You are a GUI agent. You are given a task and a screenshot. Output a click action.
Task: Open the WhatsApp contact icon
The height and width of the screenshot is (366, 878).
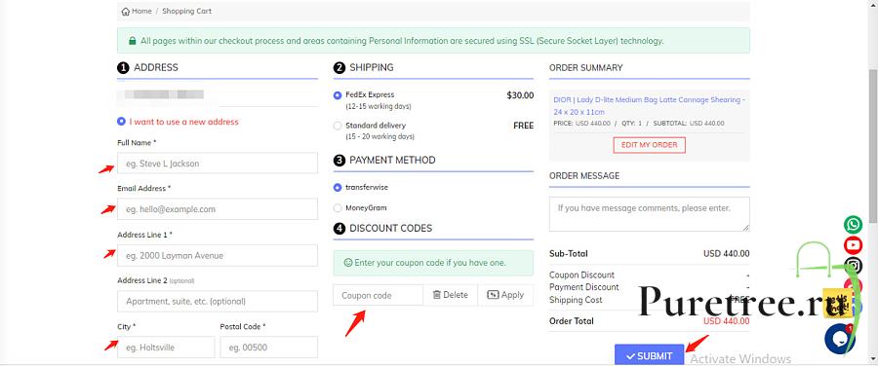tap(854, 224)
